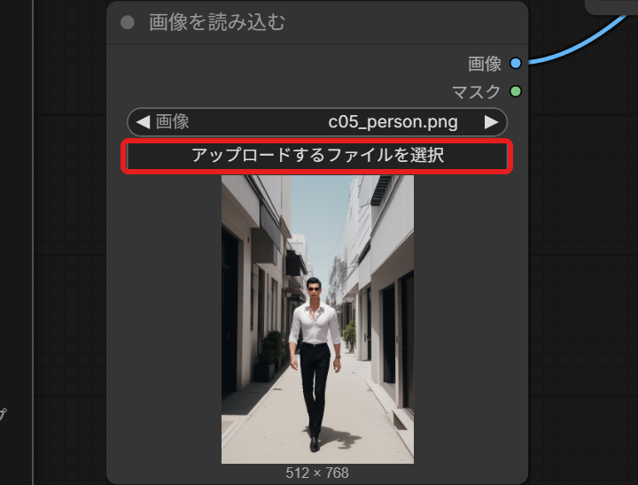The width and height of the screenshot is (638, 485).
Task: Click the 画像を読み込む node title
Action: tap(217, 22)
